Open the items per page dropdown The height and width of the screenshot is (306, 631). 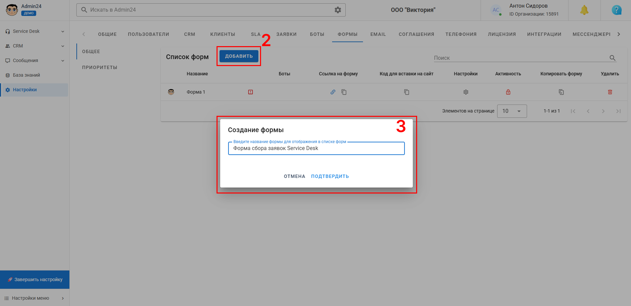coord(512,111)
